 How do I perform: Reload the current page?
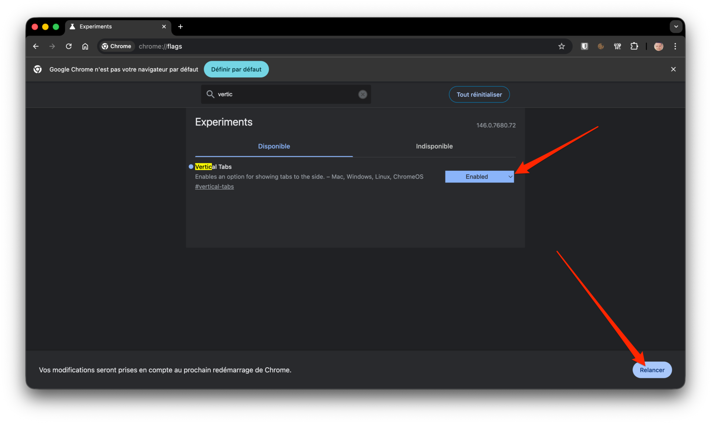pyautogui.click(x=69, y=46)
